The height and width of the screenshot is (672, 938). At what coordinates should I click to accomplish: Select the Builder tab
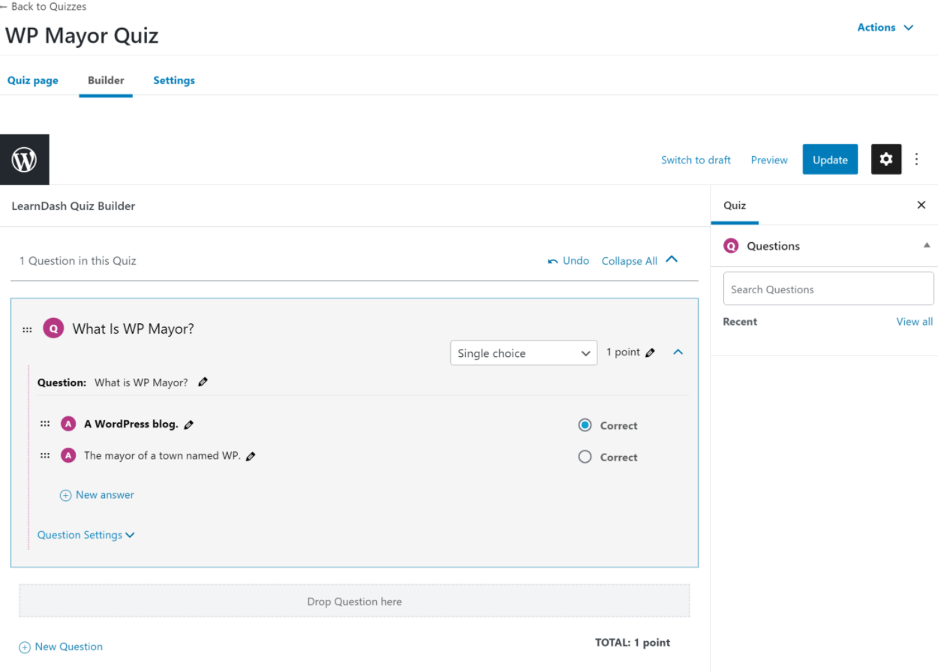106,80
